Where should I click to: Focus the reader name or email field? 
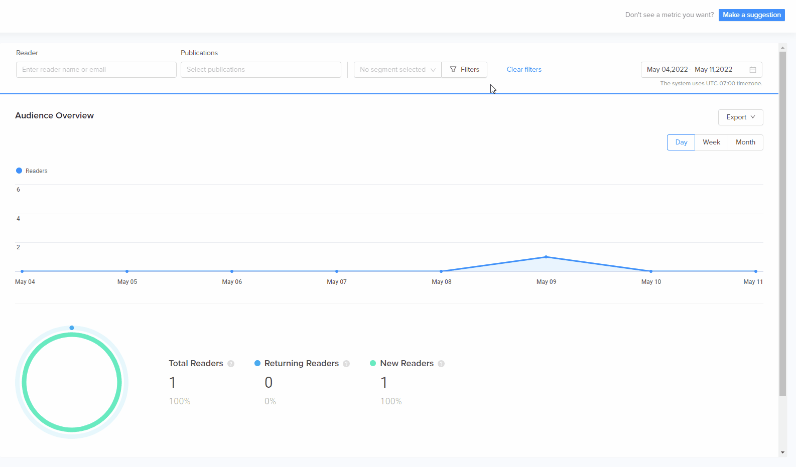96,70
